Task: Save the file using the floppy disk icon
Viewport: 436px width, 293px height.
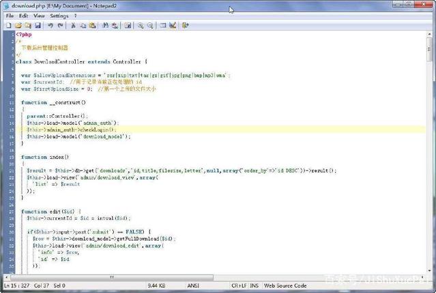Action: 38,25
